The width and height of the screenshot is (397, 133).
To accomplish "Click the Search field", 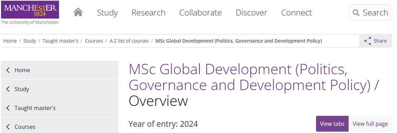I will (x=371, y=12).
